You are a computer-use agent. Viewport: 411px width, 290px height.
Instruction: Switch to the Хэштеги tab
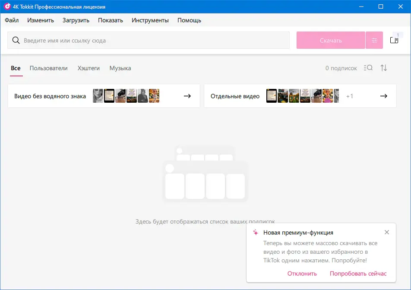pos(88,68)
